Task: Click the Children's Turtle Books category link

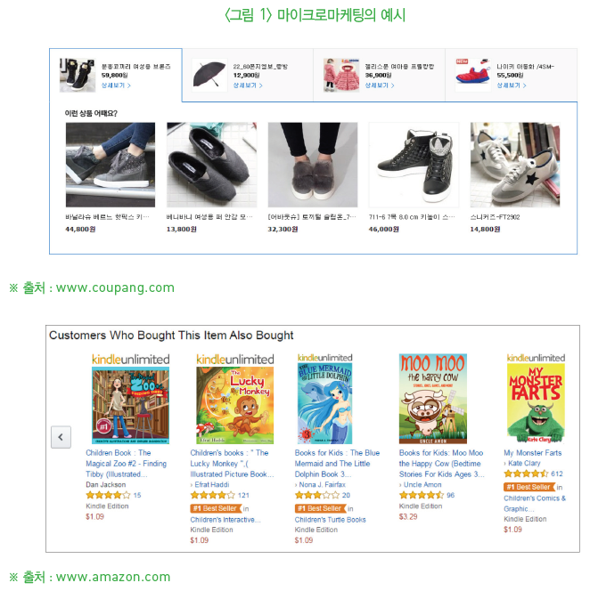Action: tap(331, 520)
